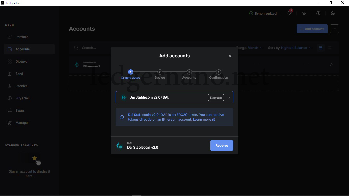
Task: Click the Add account button
Action: [x=312, y=29]
